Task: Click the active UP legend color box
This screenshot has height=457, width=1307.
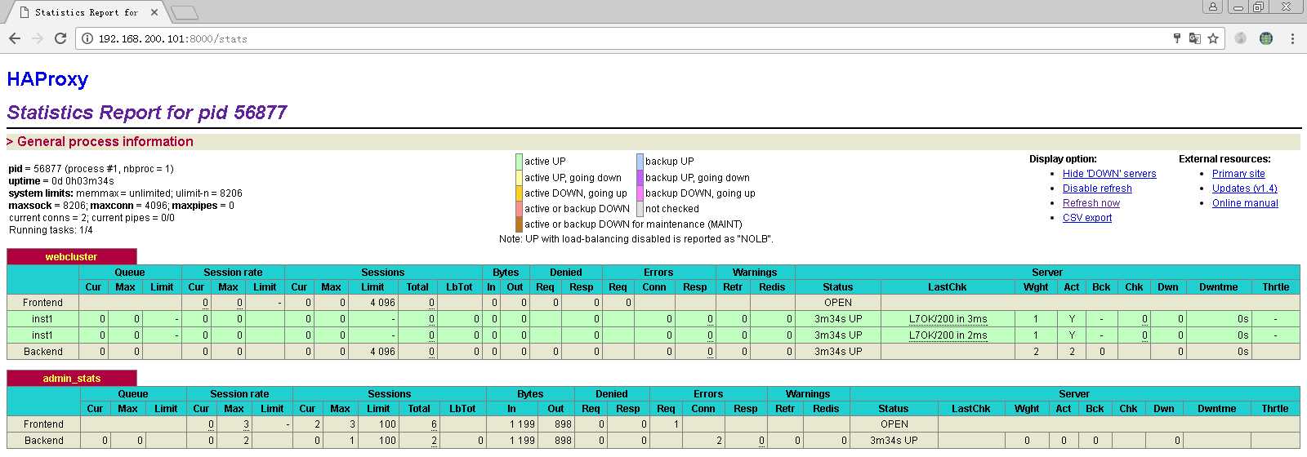Action: [x=519, y=162]
